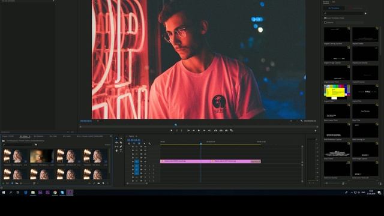The image size is (384, 216).
Task: Click the Essential Graphics search field
Action: pos(344,13)
